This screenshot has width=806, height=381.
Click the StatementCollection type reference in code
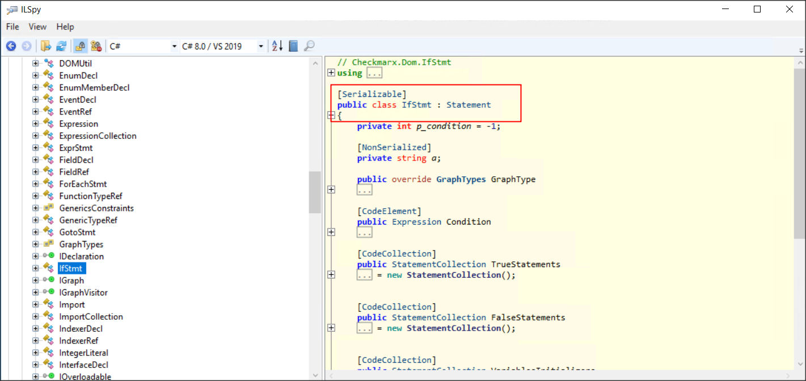[438, 264]
